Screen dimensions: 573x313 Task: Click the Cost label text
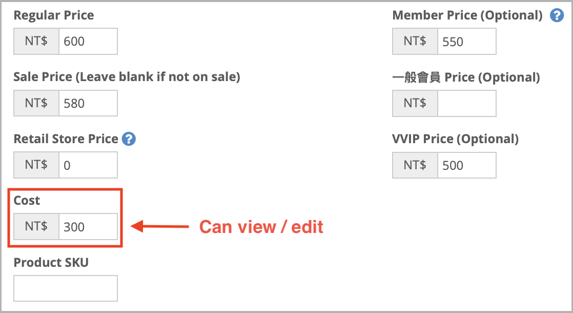coord(27,201)
